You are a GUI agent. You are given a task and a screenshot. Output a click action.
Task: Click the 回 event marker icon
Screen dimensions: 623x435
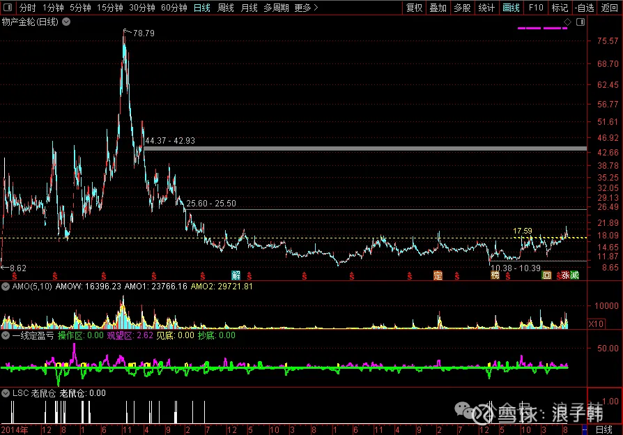(547, 275)
